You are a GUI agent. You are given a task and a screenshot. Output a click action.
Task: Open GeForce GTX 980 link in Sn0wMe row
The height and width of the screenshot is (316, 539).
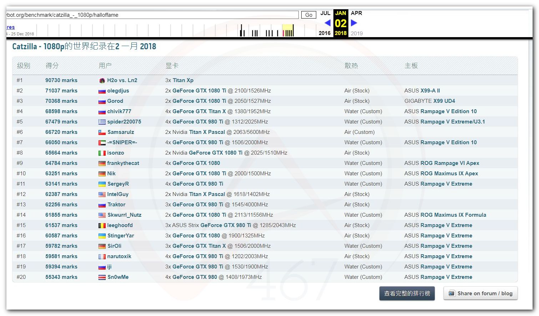pos(195,277)
